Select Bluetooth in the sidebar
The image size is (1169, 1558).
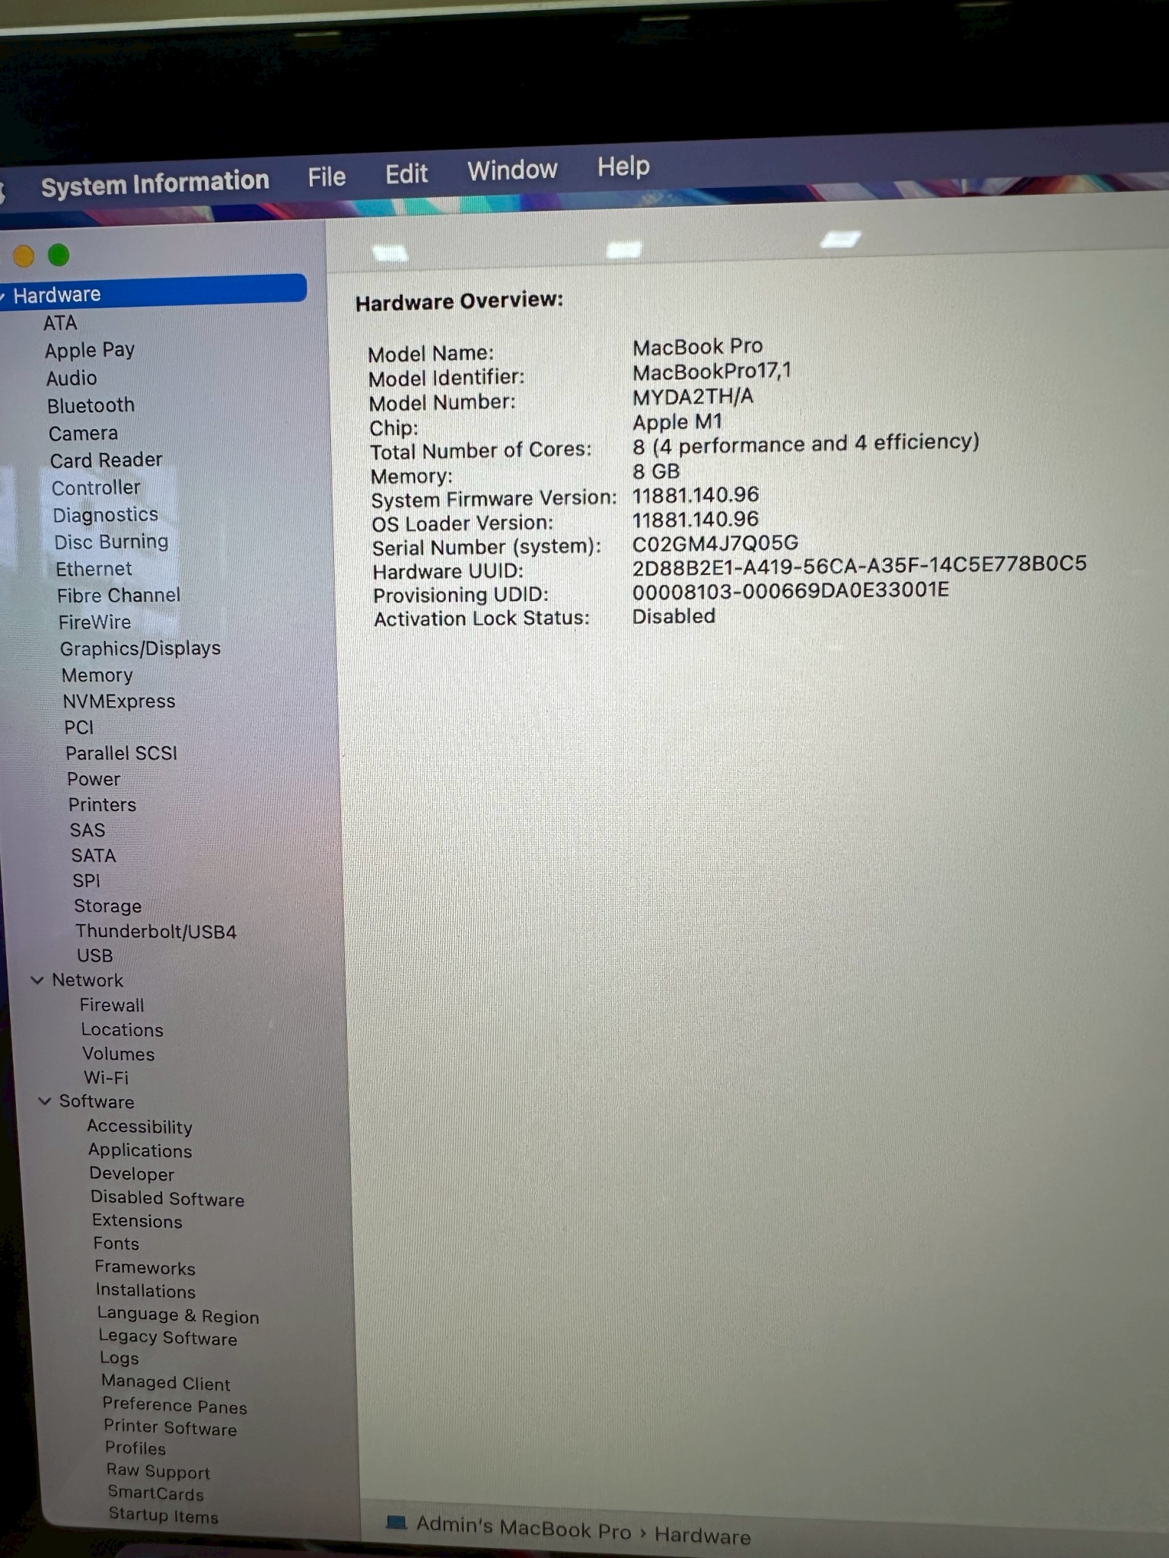91,405
